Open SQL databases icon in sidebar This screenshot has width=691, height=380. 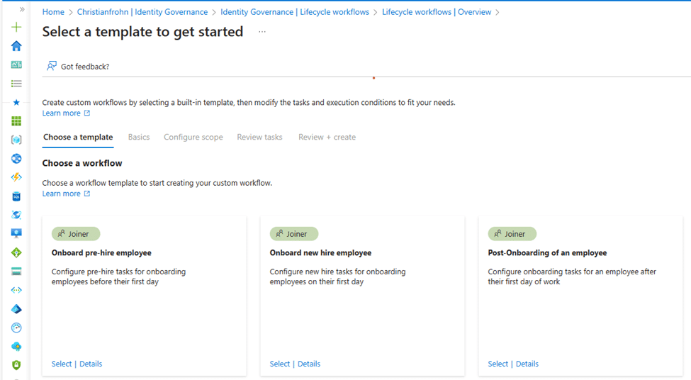[16, 196]
